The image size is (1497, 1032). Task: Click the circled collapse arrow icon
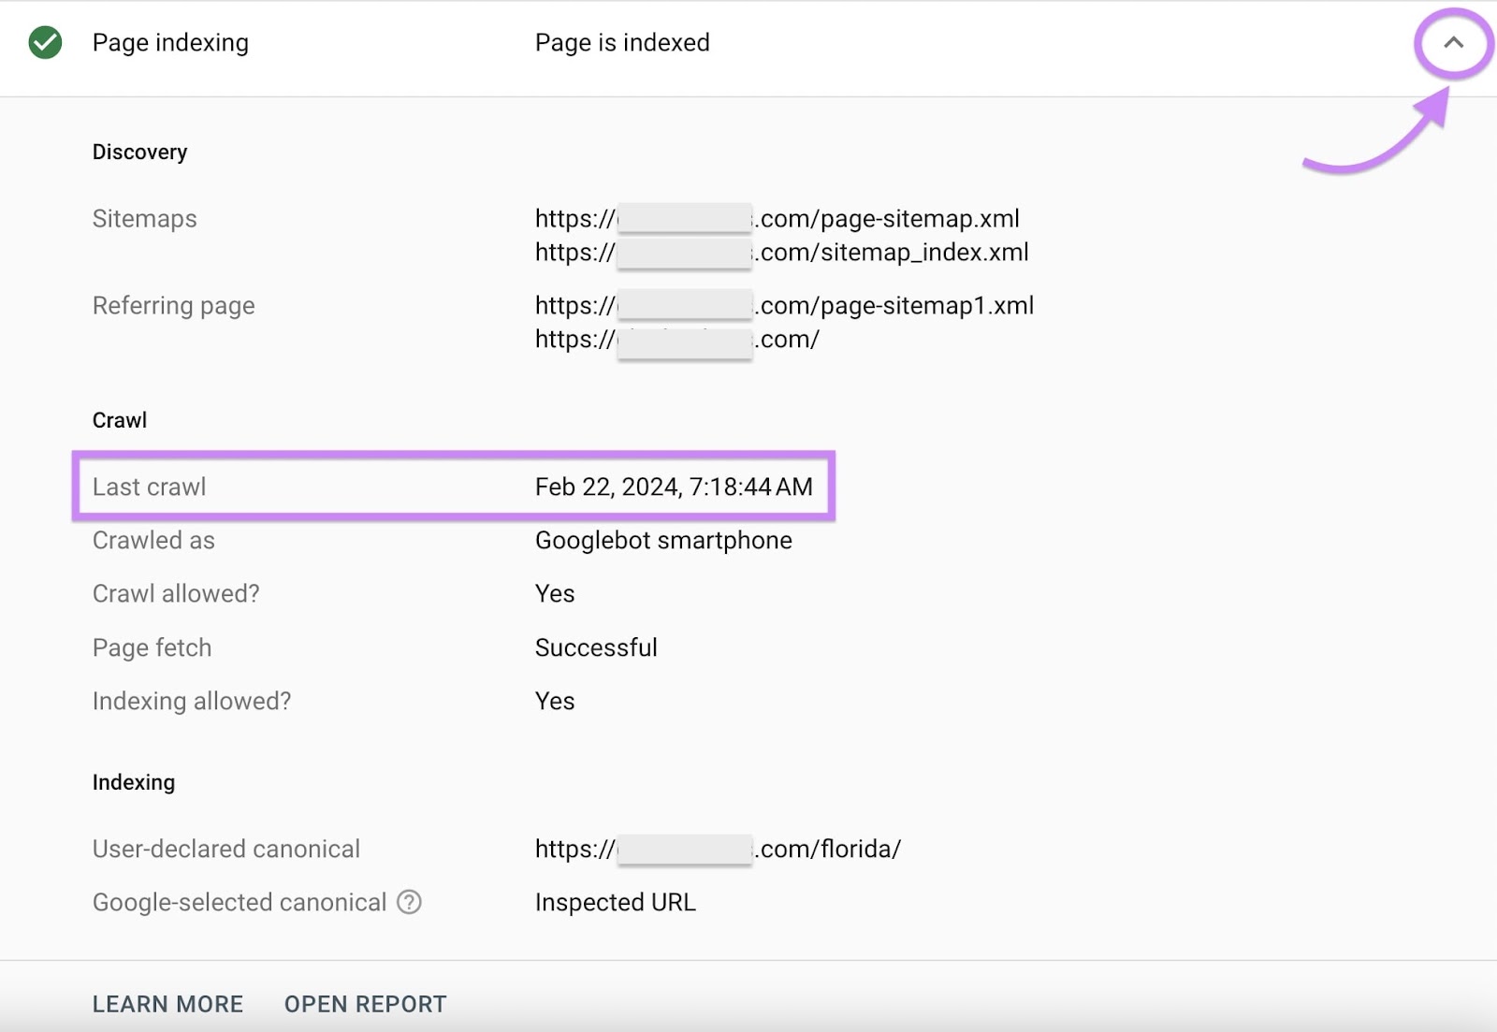(x=1453, y=43)
